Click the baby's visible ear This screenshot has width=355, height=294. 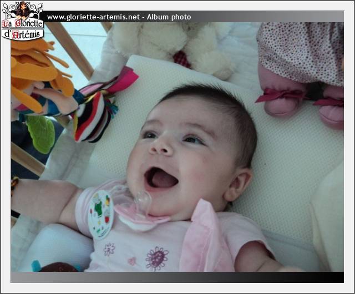(x=239, y=186)
